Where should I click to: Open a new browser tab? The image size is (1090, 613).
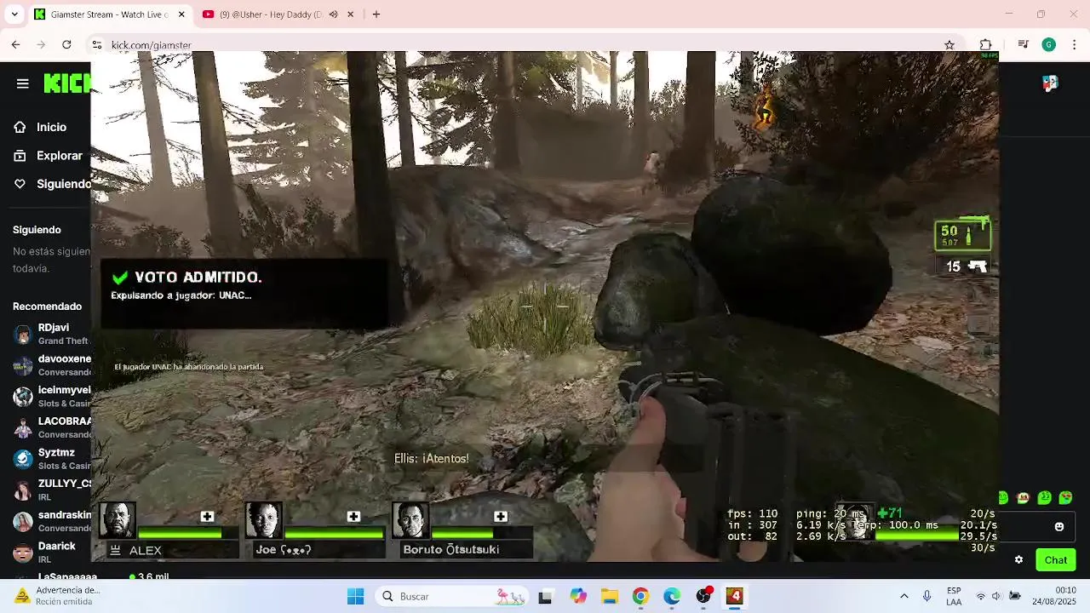(376, 14)
